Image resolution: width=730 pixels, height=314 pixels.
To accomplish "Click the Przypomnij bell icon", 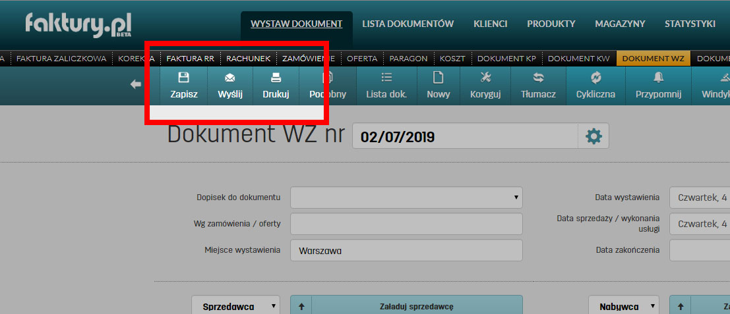I will click(x=659, y=77).
